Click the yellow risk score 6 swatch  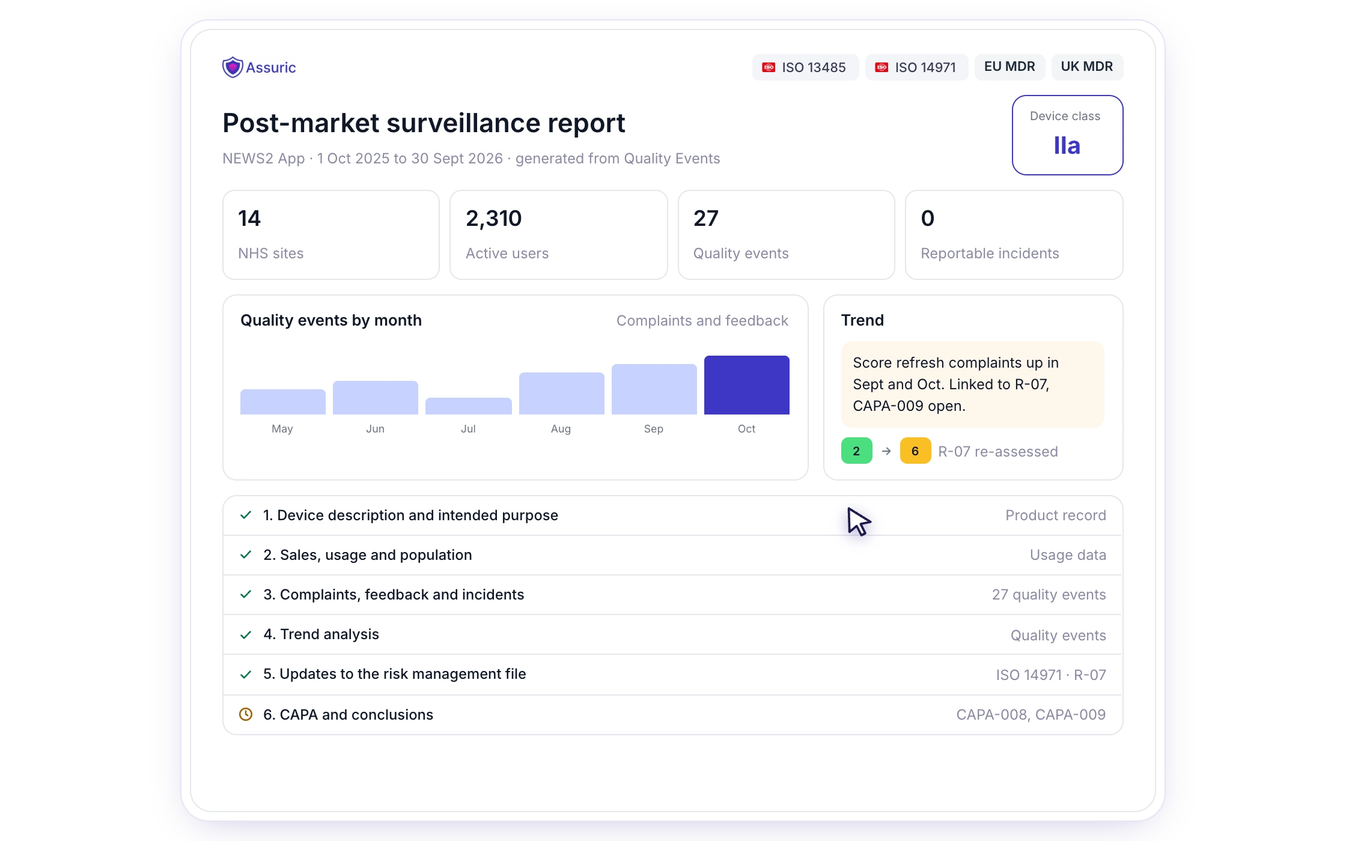pyautogui.click(x=915, y=451)
